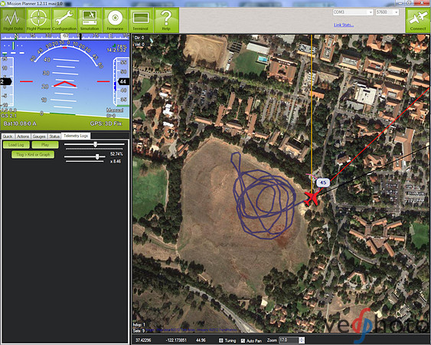
Task: Click the x 8.46 playback speed readout
Action: coord(116,161)
